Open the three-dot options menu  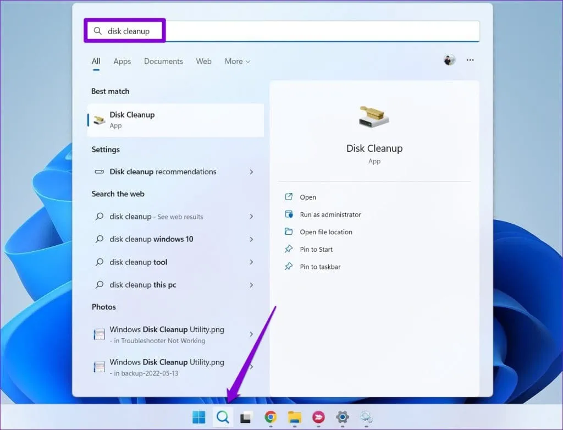point(470,60)
